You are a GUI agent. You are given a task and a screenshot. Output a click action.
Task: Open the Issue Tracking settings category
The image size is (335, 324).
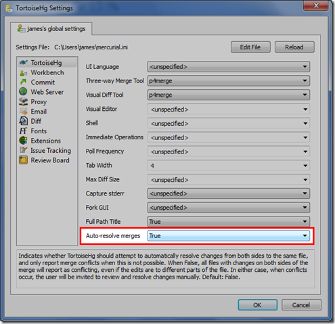(x=47, y=150)
